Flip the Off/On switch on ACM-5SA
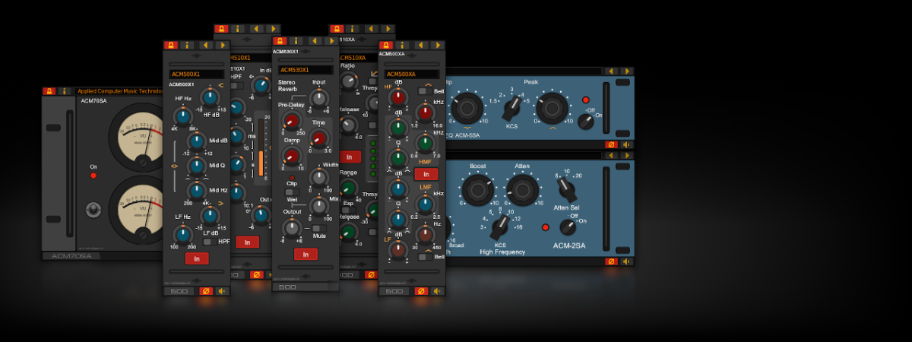The image size is (912, 342). 585,121
